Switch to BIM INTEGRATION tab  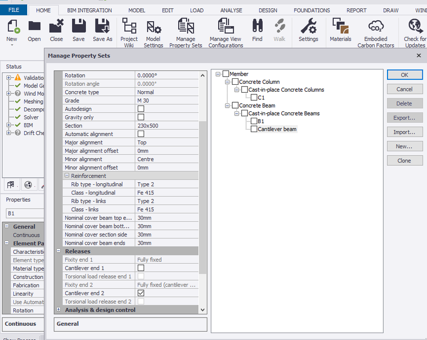(x=90, y=10)
